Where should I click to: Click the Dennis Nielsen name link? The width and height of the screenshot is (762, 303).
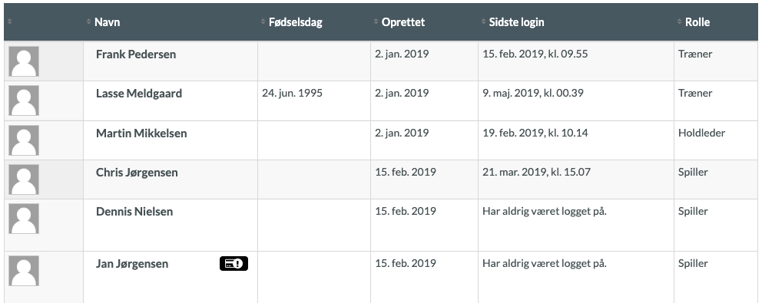coord(134,212)
